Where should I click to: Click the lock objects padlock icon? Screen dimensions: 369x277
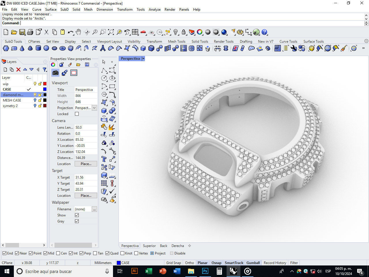[x=184, y=32]
